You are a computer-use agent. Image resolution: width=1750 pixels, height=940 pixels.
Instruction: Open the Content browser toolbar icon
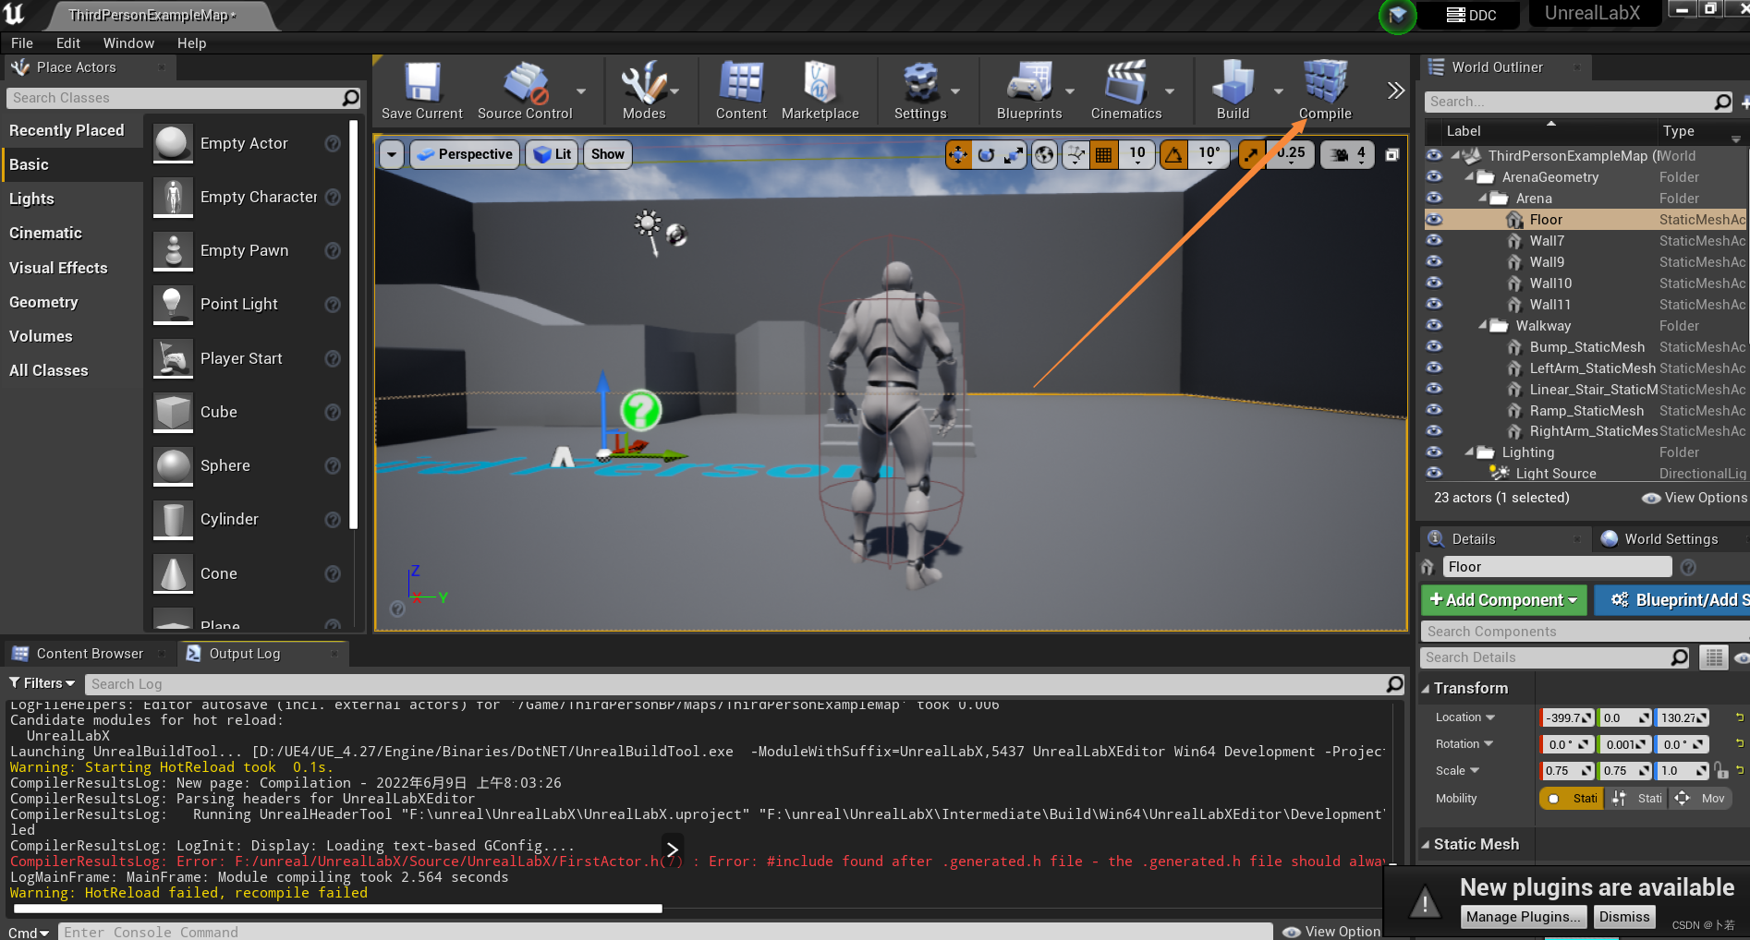coord(741,90)
